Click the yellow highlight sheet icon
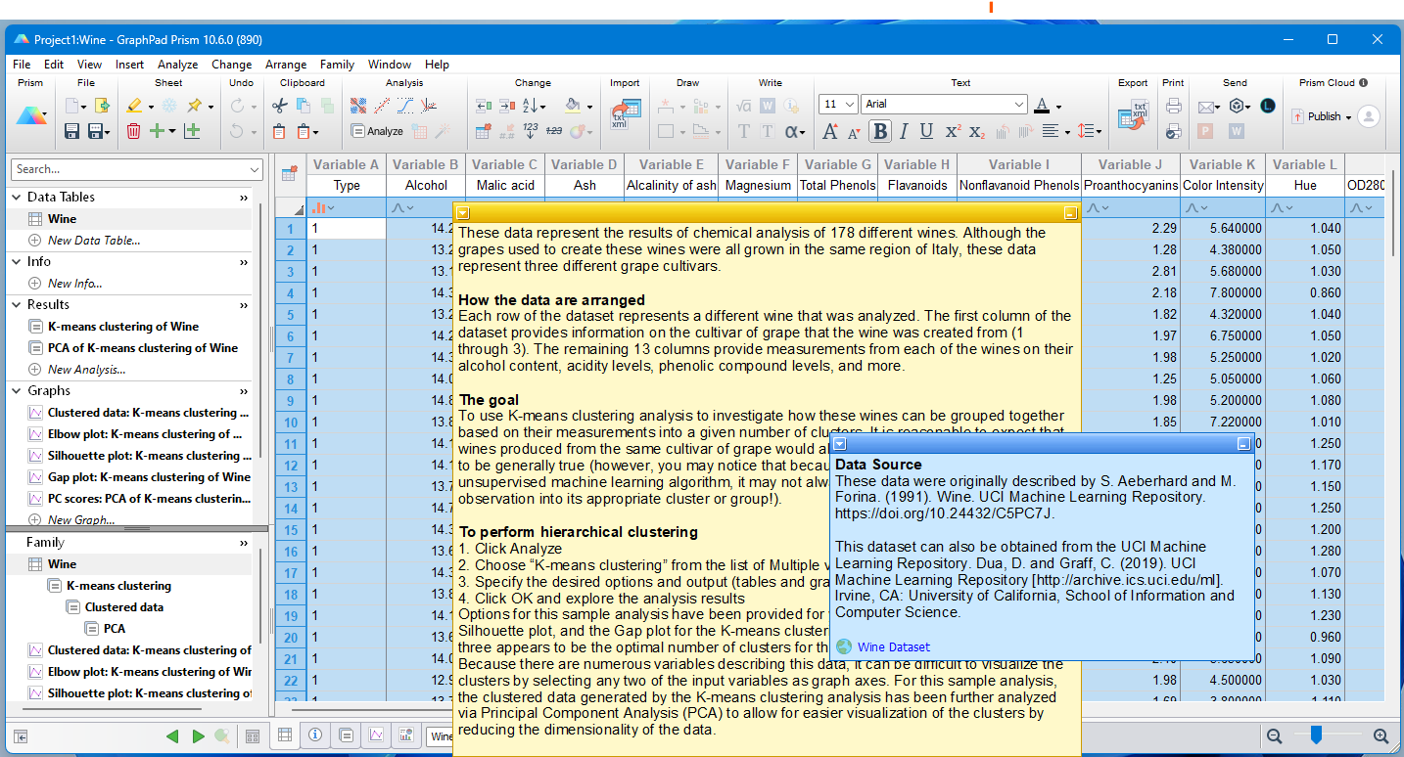1404x757 pixels. click(x=134, y=106)
